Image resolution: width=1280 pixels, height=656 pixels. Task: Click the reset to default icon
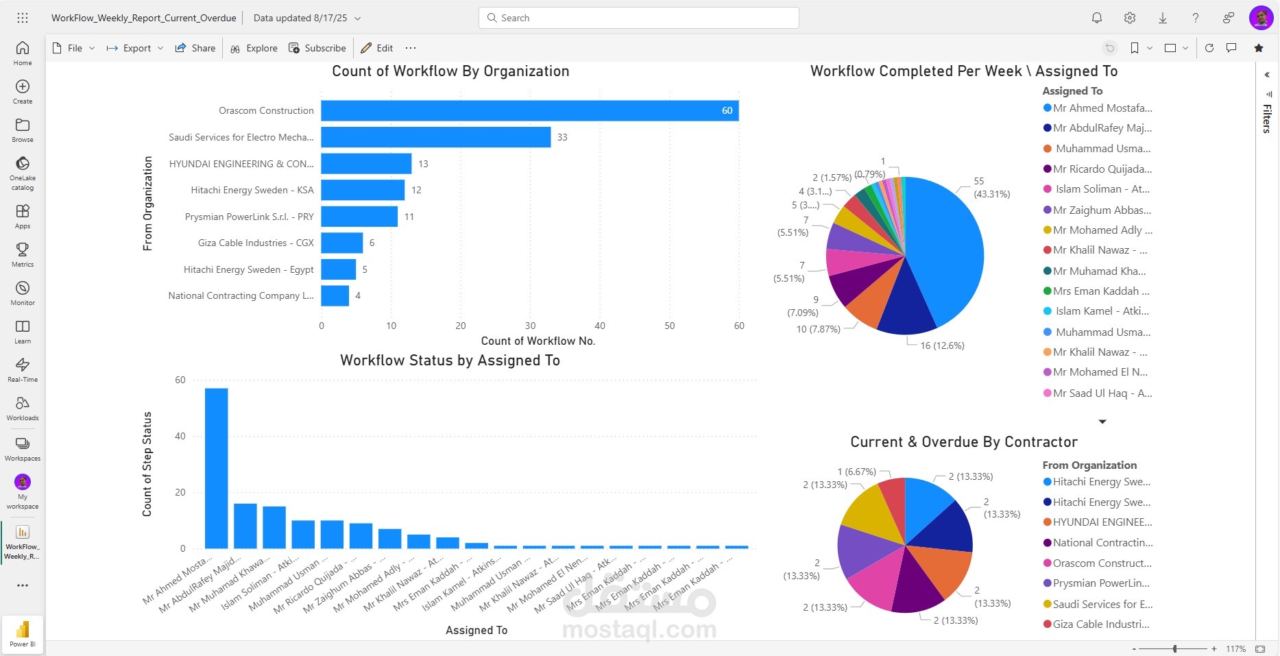1110,48
